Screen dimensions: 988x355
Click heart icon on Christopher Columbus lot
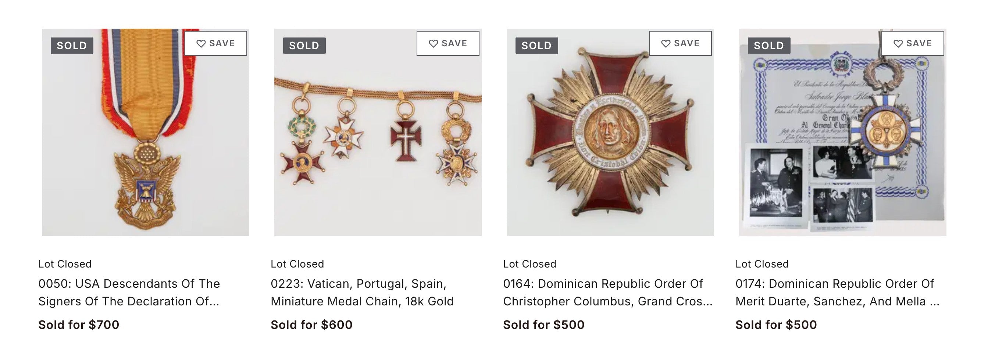click(666, 44)
